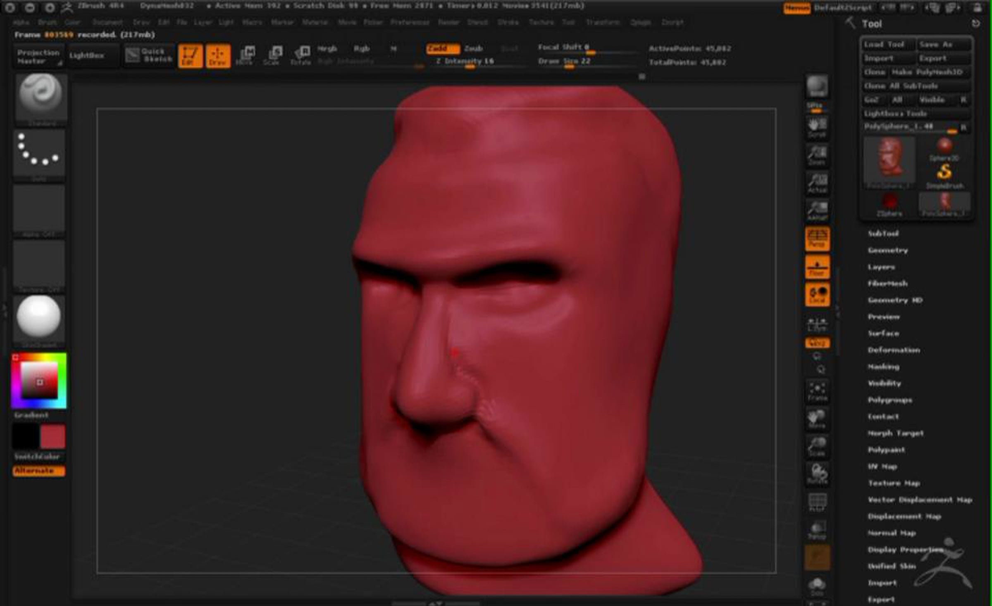
Task: Toggle the Floor grid button
Action: pyautogui.click(x=817, y=267)
